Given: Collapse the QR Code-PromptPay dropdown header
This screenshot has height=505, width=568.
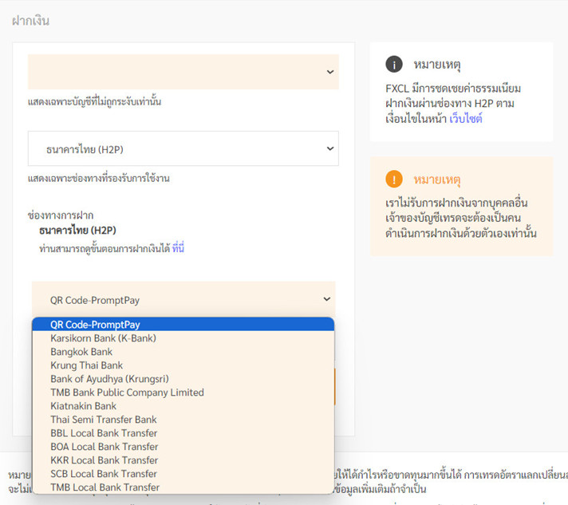Looking at the screenshot, I should tap(183, 300).
